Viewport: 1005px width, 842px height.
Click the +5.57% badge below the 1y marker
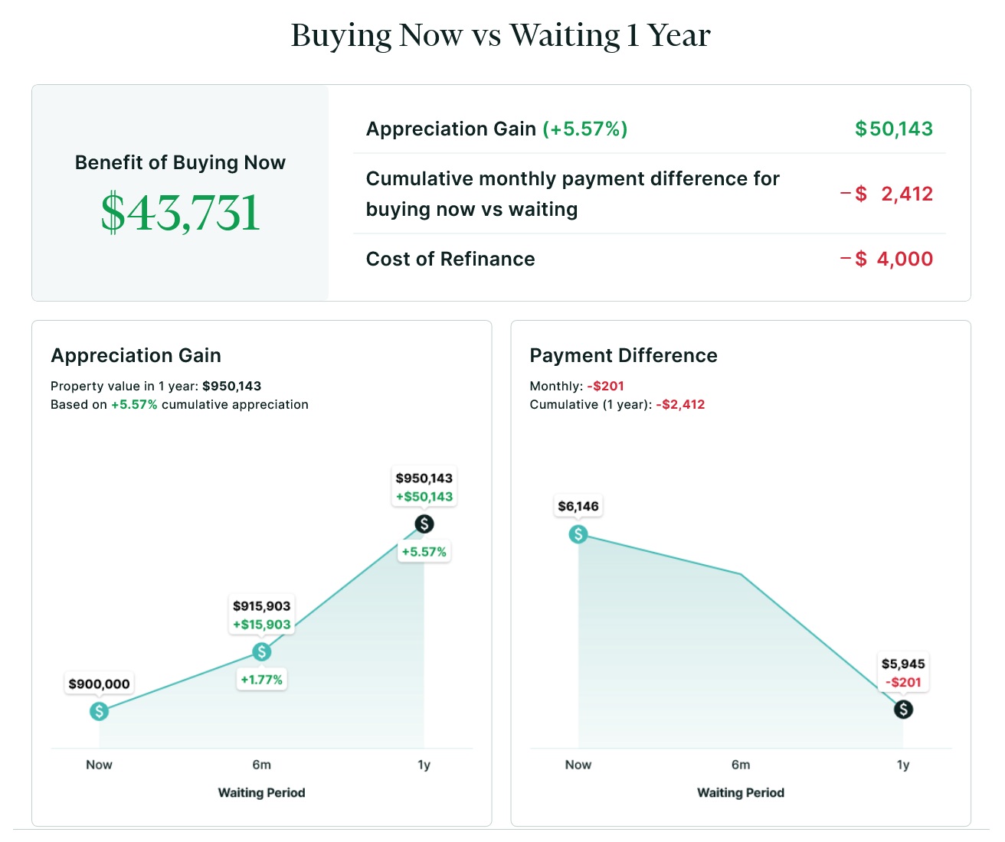click(x=424, y=551)
